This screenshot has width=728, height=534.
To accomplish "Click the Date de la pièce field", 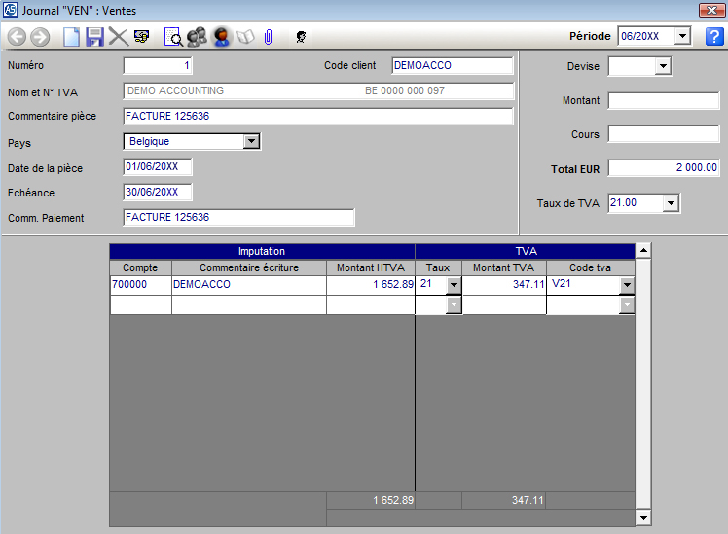I will pos(158,166).
